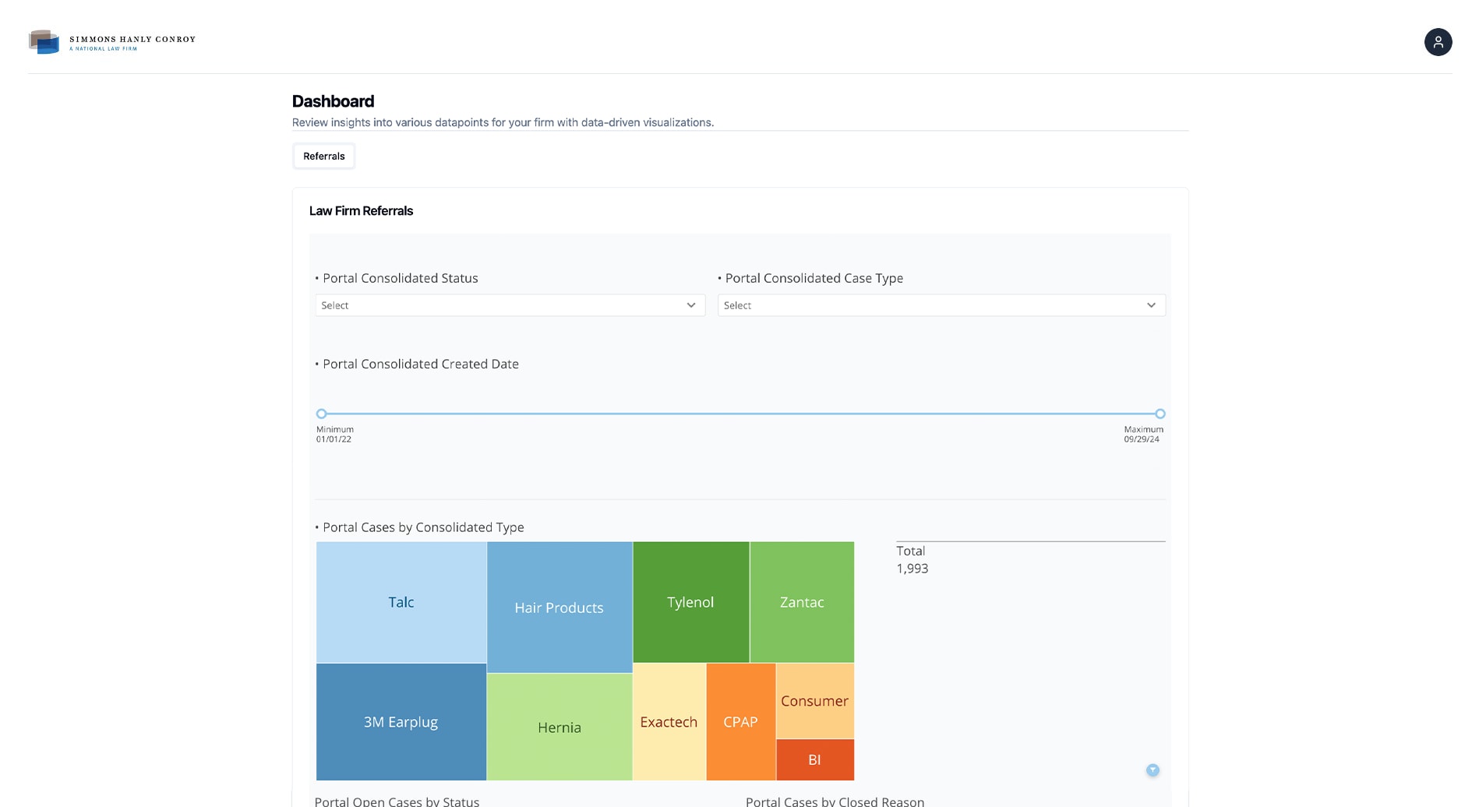1479x807 pixels.
Task: Click the 3M Earplug segment
Action: (x=401, y=721)
